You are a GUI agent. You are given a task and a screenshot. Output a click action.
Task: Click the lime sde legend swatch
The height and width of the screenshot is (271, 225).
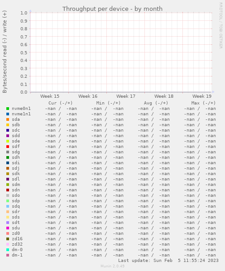pos(8,141)
